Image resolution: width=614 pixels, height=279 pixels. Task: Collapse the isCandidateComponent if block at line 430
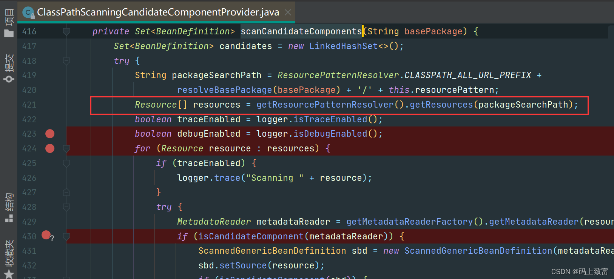tap(66, 236)
